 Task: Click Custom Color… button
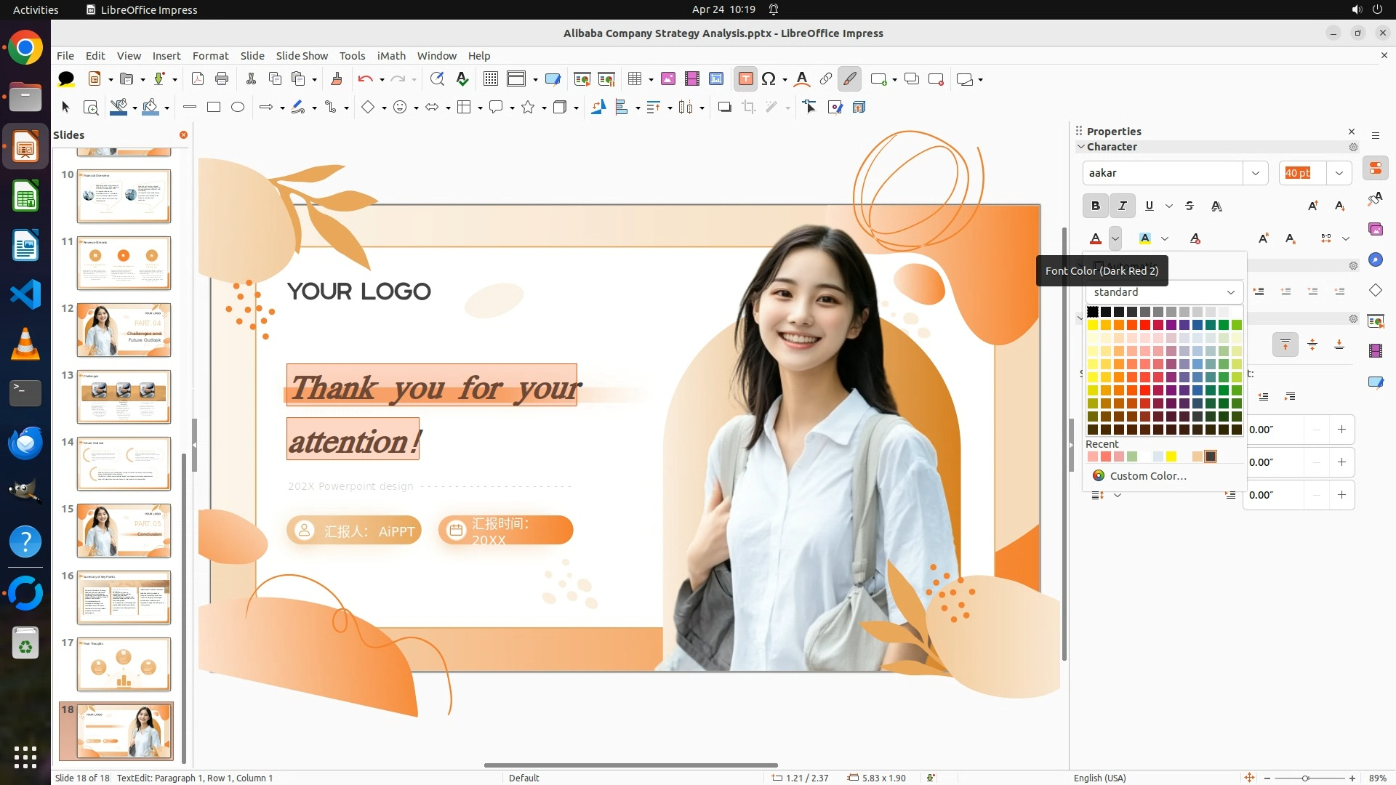1147,476
